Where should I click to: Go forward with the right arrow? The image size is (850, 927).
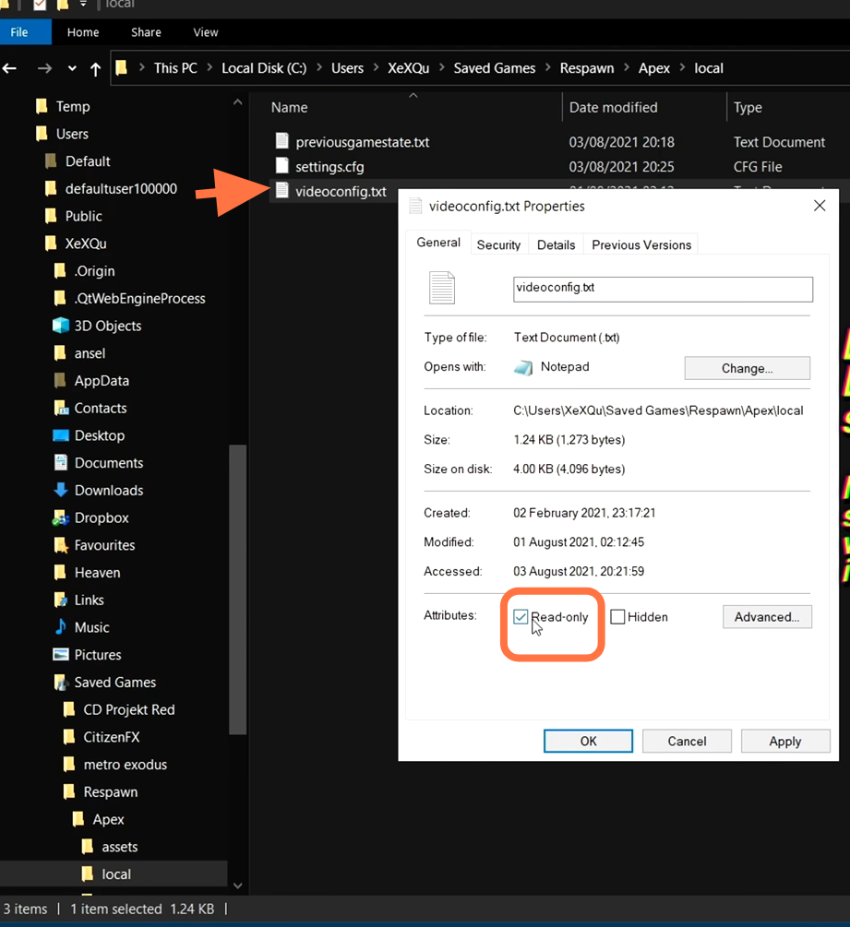[44, 68]
